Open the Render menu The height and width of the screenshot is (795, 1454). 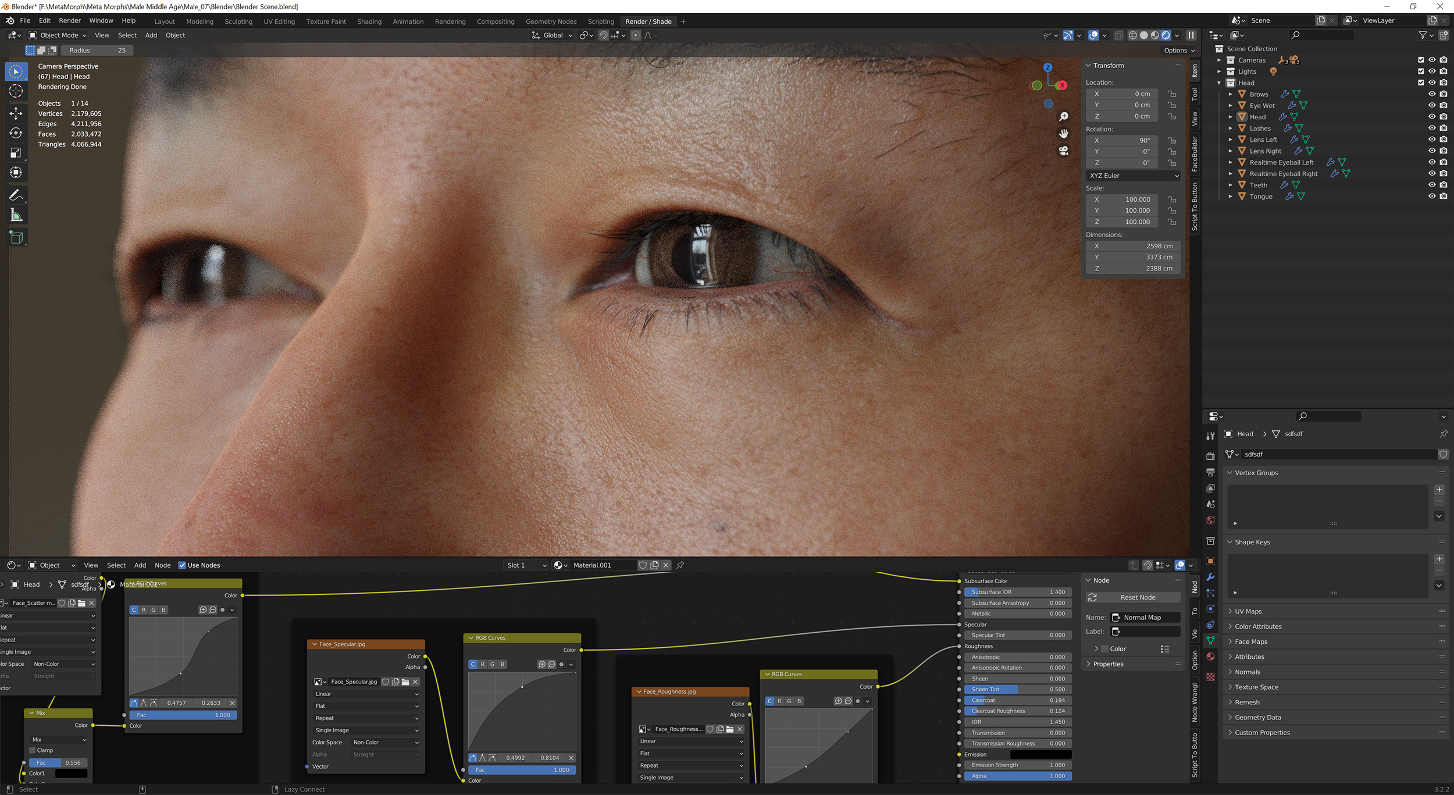click(70, 20)
